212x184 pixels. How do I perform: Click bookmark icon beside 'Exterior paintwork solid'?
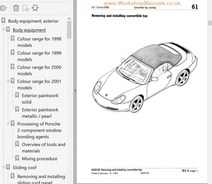[x=17, y=95]
